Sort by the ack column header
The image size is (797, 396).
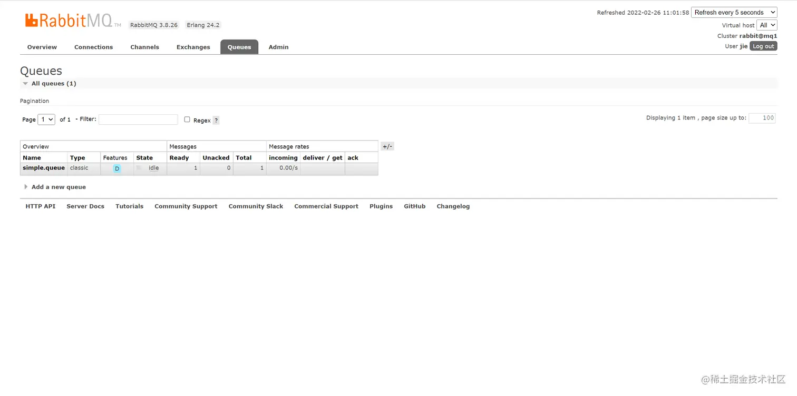[353, 158]
